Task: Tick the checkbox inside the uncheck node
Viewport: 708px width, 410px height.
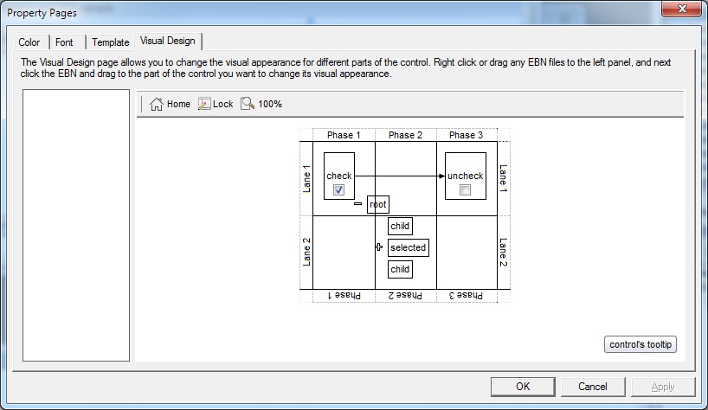Action: point(465,189)
